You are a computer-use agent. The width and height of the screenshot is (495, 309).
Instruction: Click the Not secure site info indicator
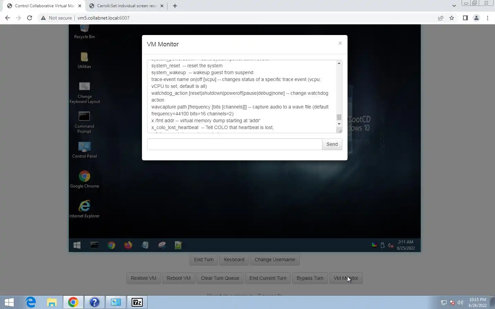(56, 18)
